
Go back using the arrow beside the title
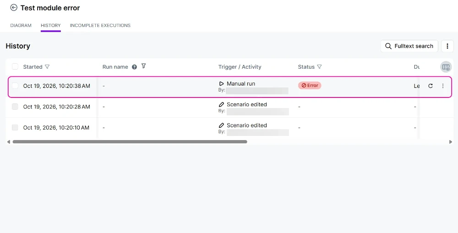click(14, 8)
